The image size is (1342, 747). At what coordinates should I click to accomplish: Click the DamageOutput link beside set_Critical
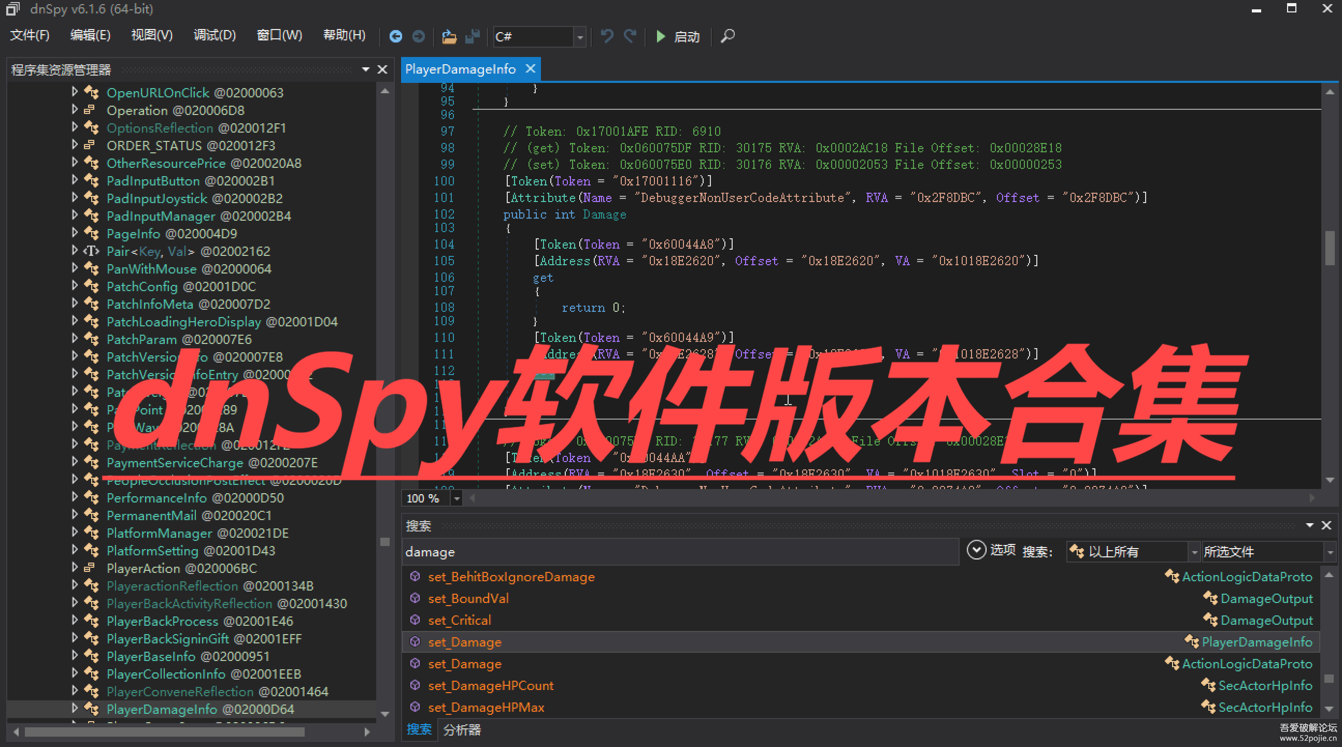pos(1266,620)
